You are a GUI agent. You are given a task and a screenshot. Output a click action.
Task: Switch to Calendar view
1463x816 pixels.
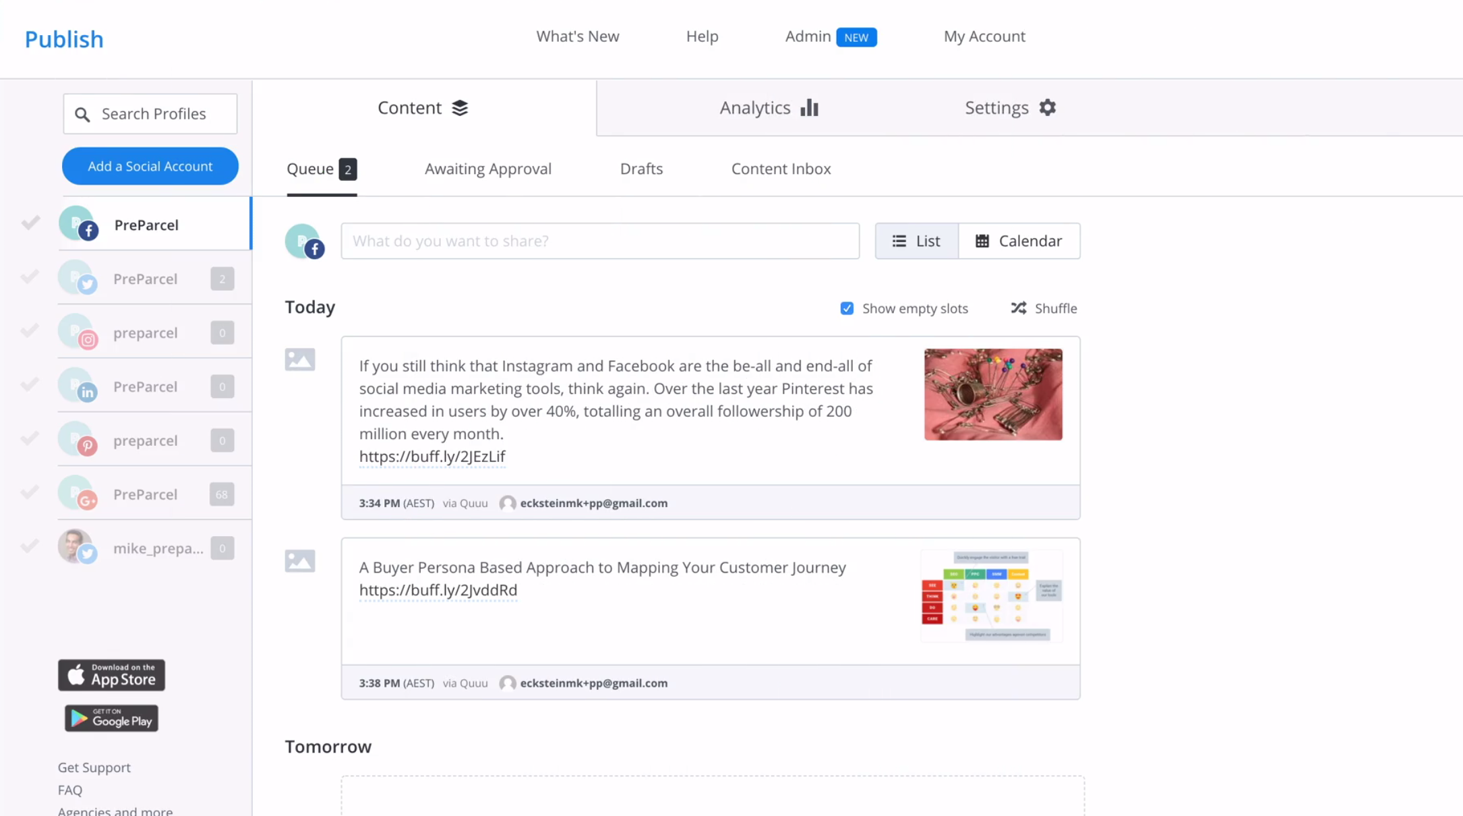tap(1019, 241)
